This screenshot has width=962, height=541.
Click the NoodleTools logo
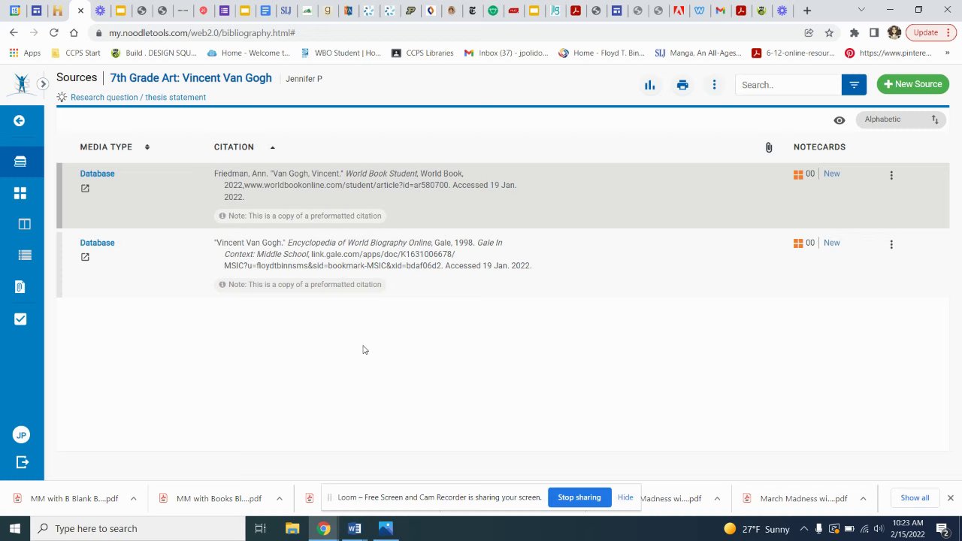(21, 84)
